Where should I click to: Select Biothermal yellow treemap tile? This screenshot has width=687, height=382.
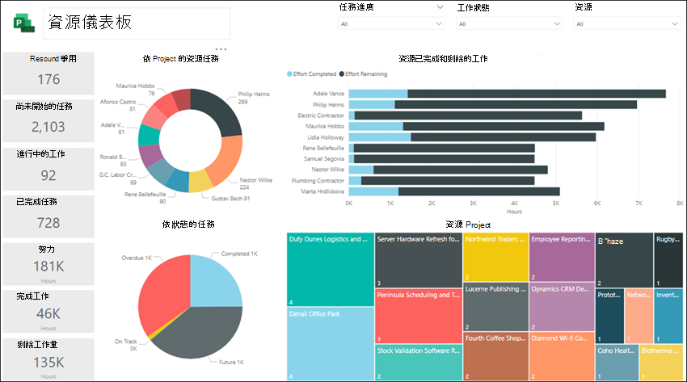(660, 363)
